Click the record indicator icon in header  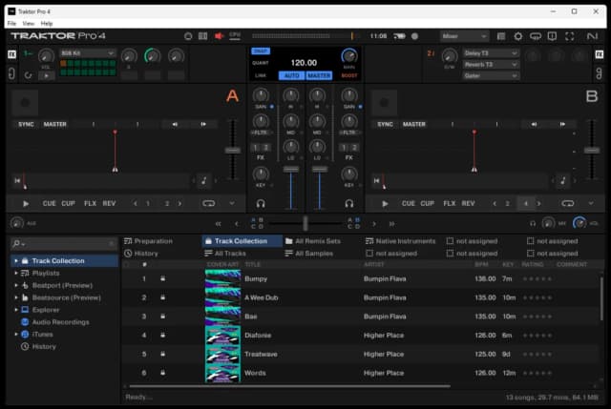415,36
